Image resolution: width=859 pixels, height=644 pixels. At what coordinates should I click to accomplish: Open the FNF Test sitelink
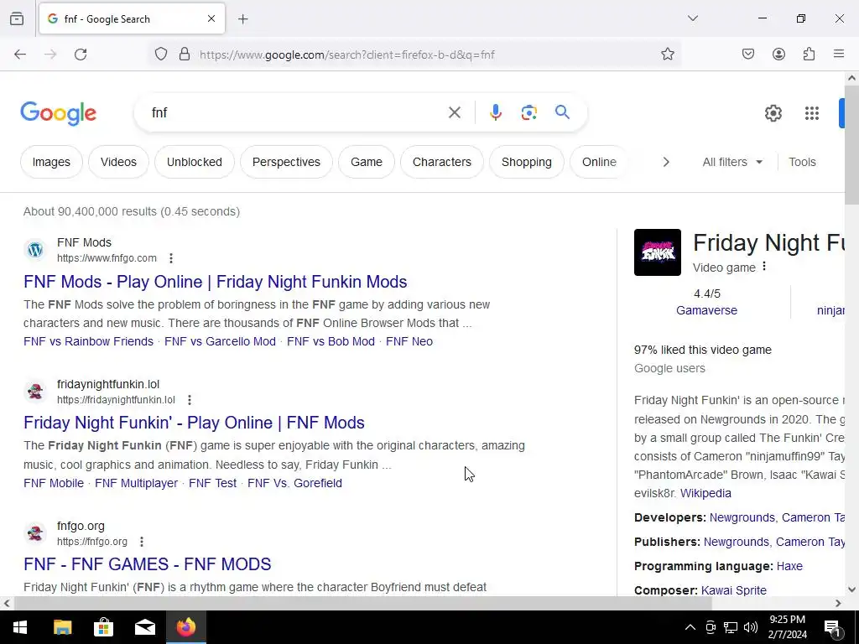click(212, 483)
